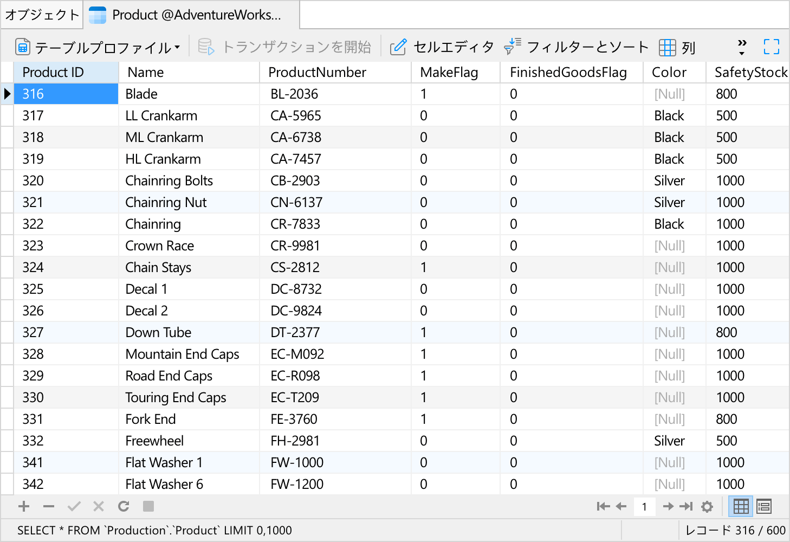Switch to the オブジェクト tab

42,15
